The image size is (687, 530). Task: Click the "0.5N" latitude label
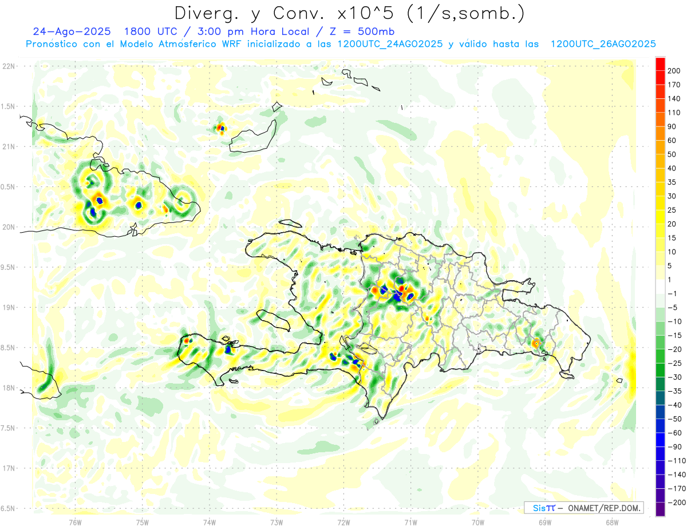[x=9, y=187]
